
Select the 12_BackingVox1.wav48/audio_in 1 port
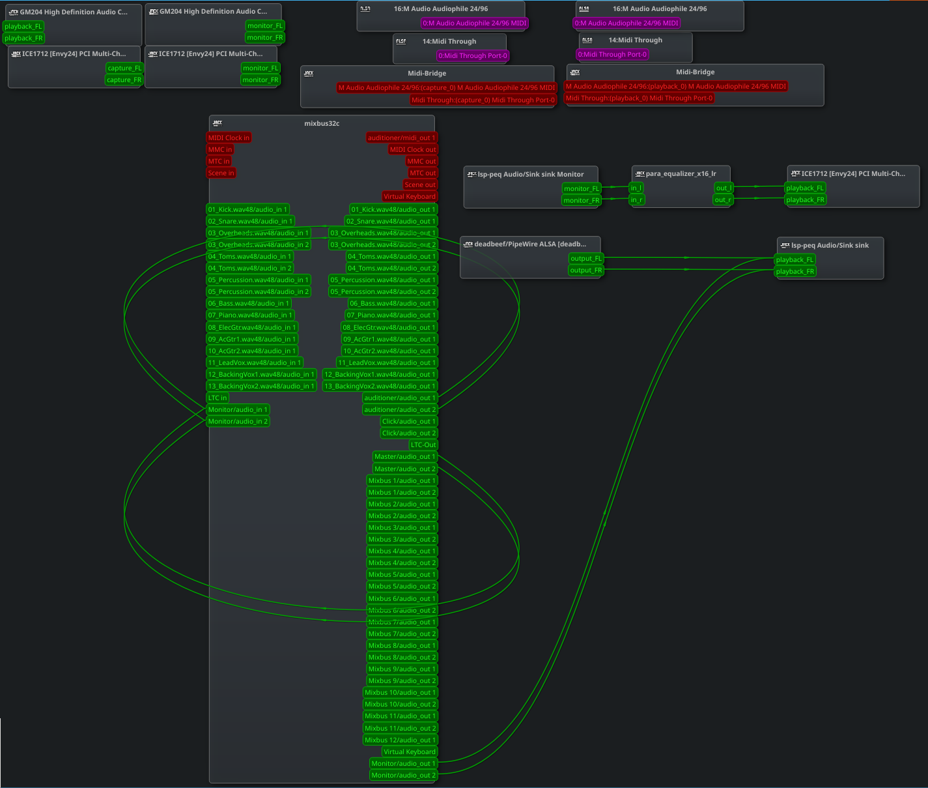click(x=261, y=374)
